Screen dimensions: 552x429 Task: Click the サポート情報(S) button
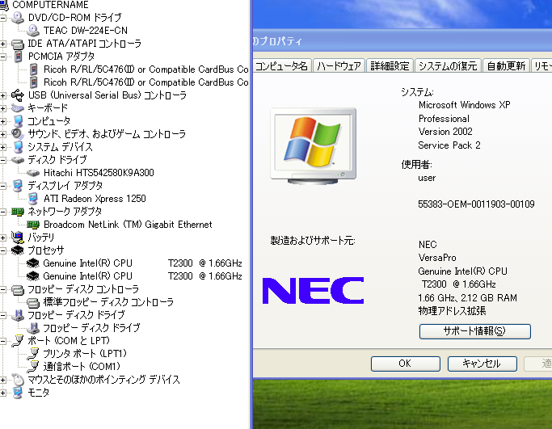point(475,331)
